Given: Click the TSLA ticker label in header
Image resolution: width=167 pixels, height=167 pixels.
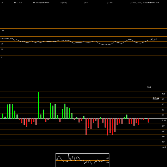Looking at the screenshot, I should [x=111, y=3].
